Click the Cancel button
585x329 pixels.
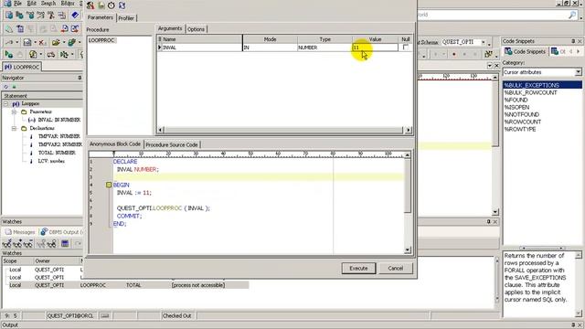point(395,268)
